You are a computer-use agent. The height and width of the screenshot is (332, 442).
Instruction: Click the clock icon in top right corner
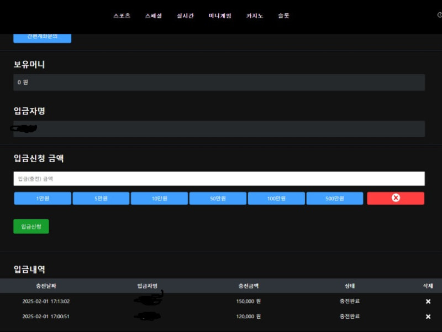(440, 15)
